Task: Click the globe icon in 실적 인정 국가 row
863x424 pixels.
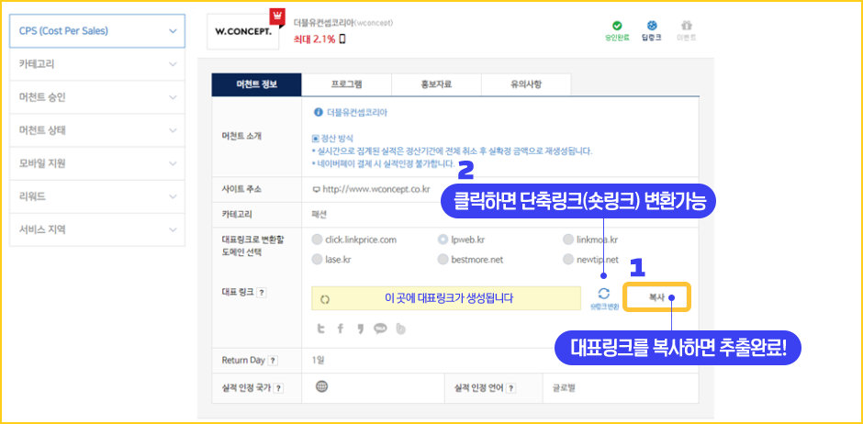Action: click(322, 386)
